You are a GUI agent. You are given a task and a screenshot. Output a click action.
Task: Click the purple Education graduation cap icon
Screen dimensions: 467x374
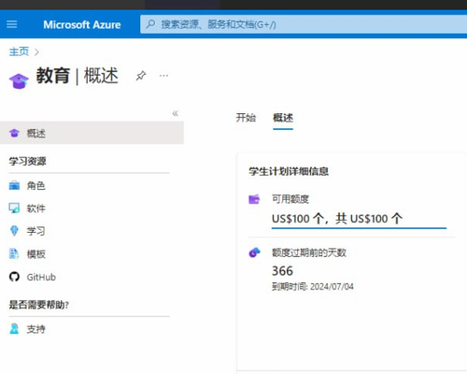[19, 81]
